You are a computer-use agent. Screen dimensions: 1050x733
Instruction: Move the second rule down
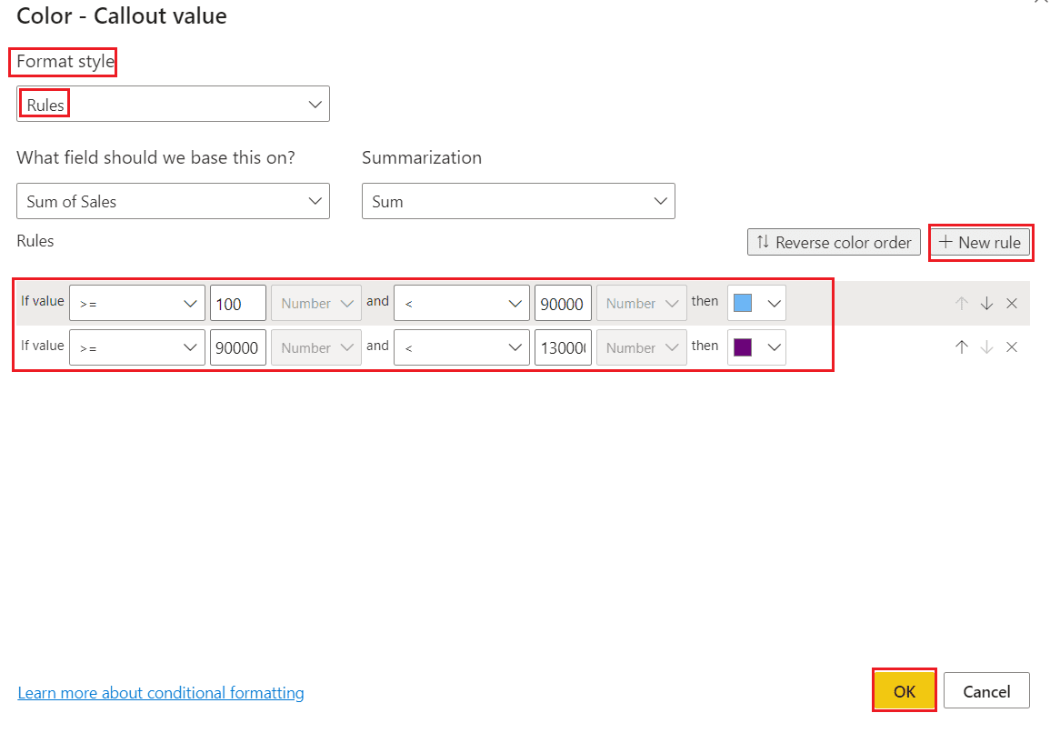click(987, 346)
